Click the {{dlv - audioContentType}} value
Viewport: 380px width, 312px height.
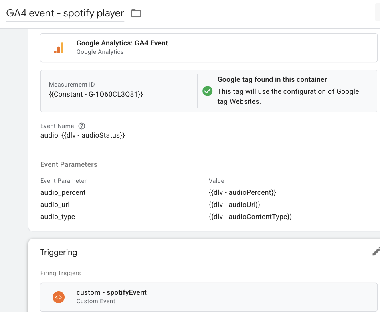click(x=251, y=217)
